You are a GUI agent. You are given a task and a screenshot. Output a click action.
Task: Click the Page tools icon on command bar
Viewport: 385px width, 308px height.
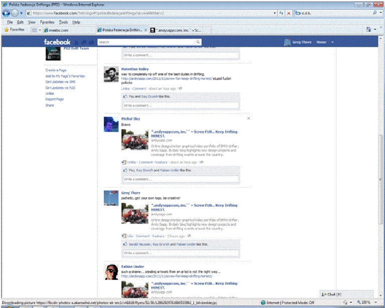368,30
